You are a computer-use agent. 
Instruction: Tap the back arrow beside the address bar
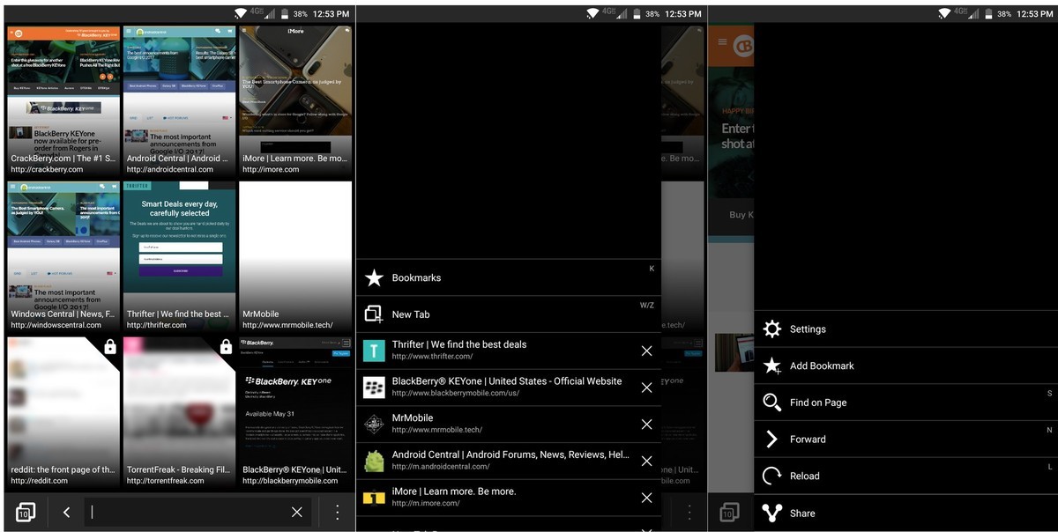pos(66,512)
